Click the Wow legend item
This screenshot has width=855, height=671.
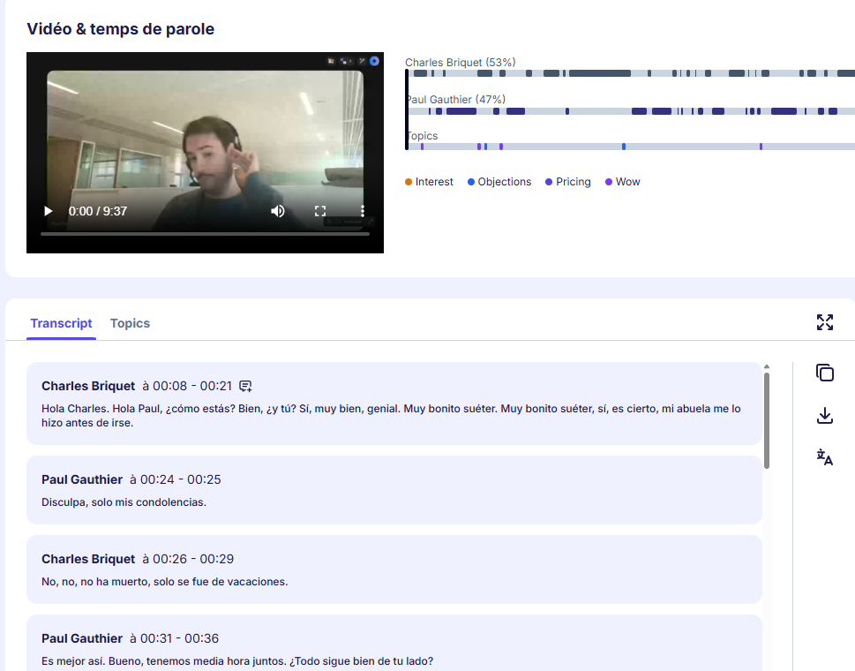click(x=623, y=182)
